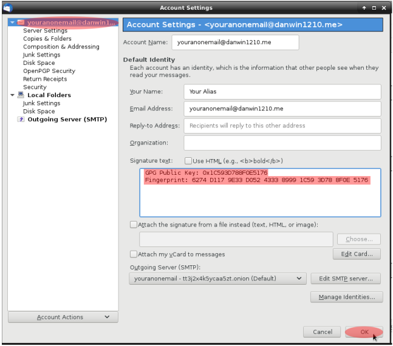Collapse the youranonemail account tree

(12, 22)
